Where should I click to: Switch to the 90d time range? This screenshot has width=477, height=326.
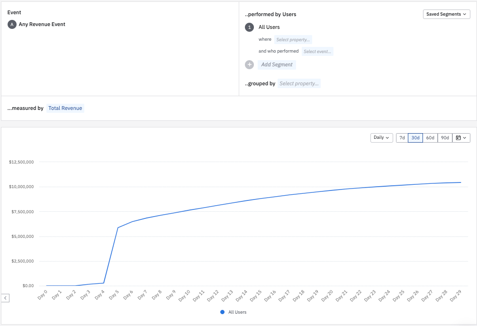[x=445, y=138]
